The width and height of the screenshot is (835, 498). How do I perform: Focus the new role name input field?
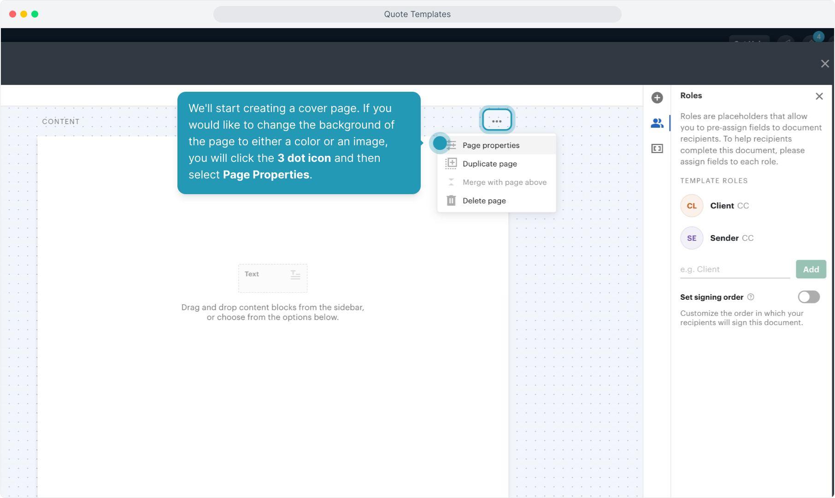(x=735, y=269)
